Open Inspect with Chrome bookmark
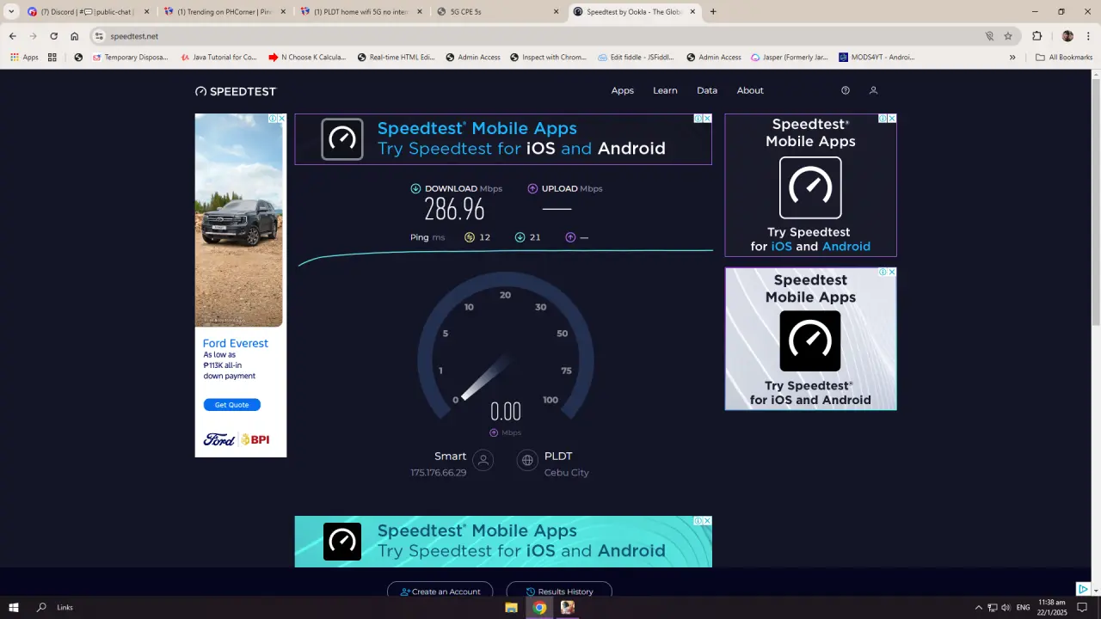 pos(548,58)
